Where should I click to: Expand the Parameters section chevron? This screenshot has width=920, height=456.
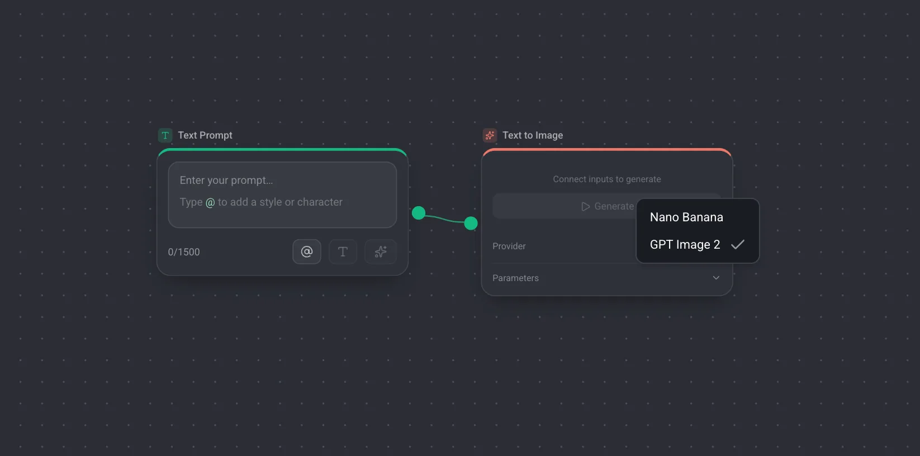coord(716,278)
